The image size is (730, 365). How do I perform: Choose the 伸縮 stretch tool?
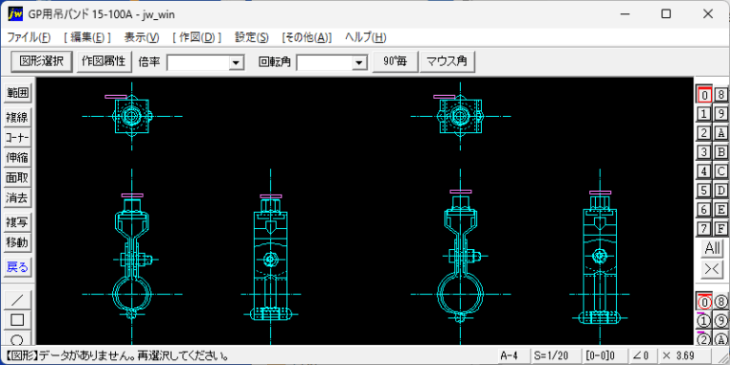click(x=17, y=158)
